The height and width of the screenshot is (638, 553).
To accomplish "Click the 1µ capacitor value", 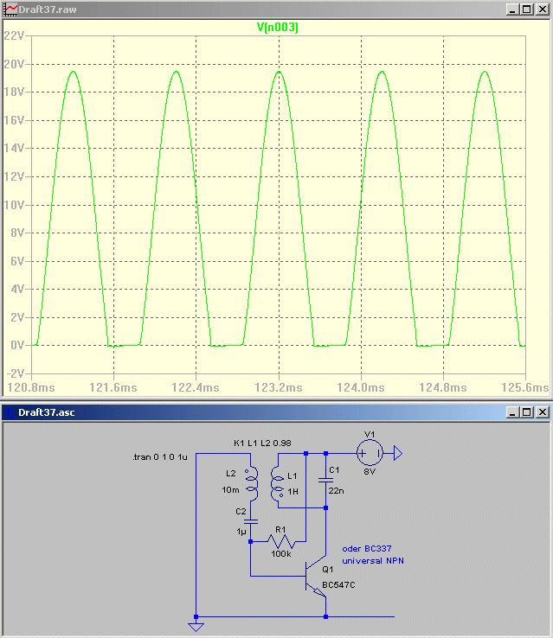I will [x=241, y=532].
